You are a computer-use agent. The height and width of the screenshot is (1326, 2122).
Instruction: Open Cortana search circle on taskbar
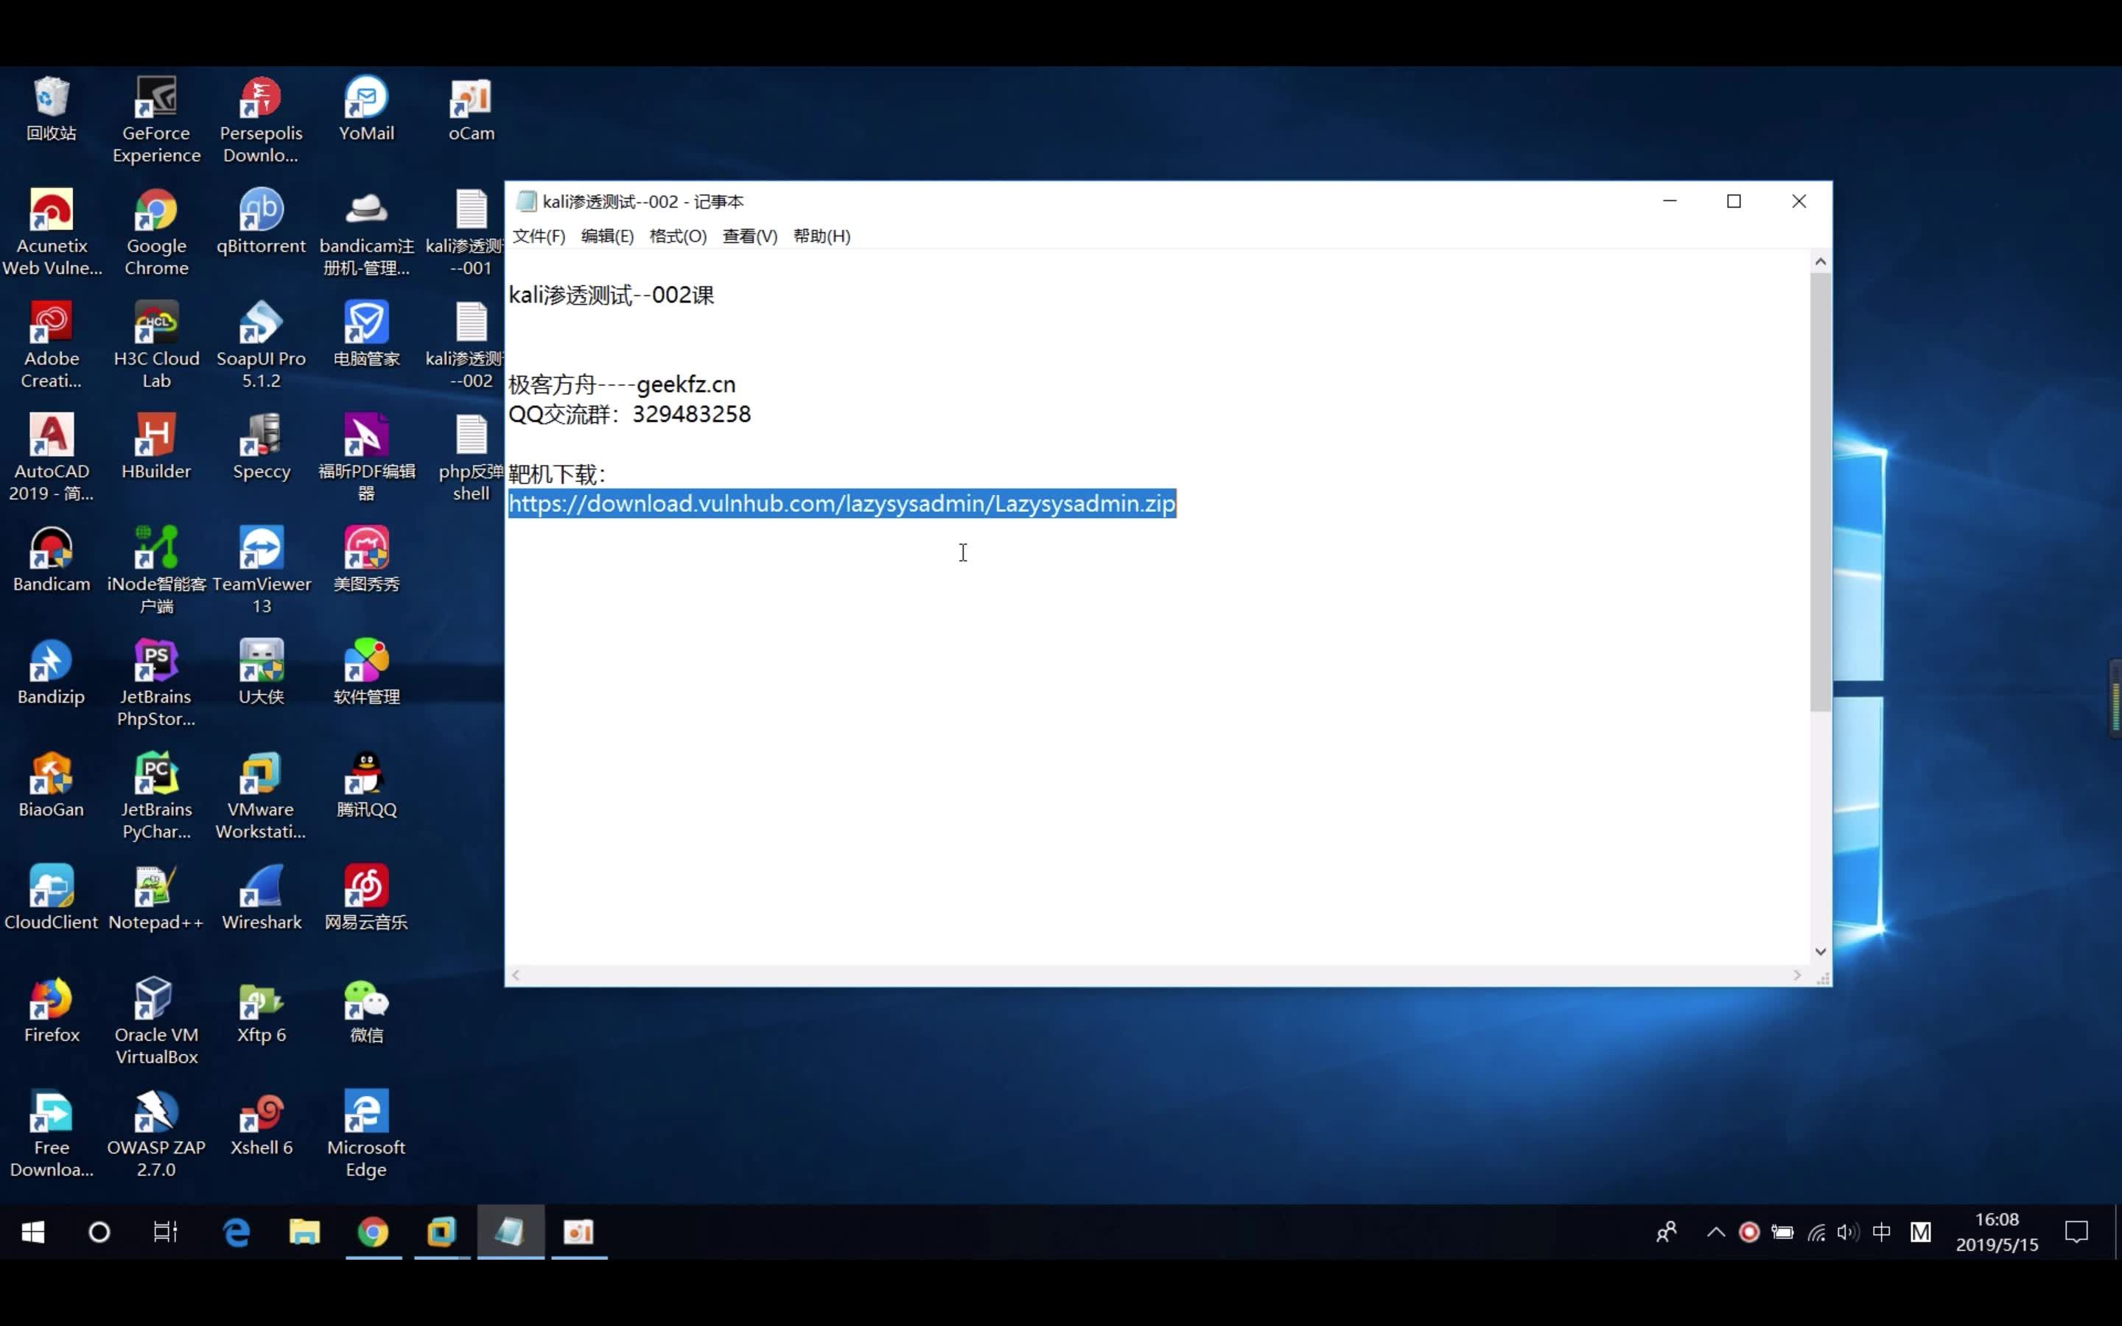pos(99,1232)
